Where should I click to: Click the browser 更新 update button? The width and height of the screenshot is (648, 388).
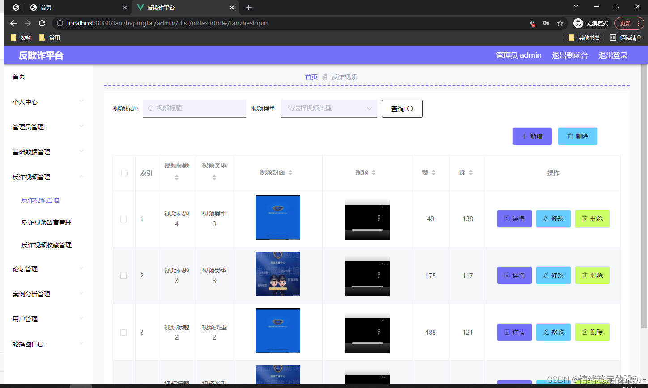629,23
